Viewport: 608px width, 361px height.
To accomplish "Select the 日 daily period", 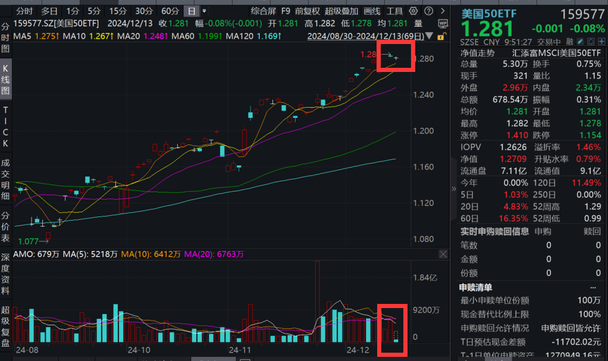I will [192, 11].
